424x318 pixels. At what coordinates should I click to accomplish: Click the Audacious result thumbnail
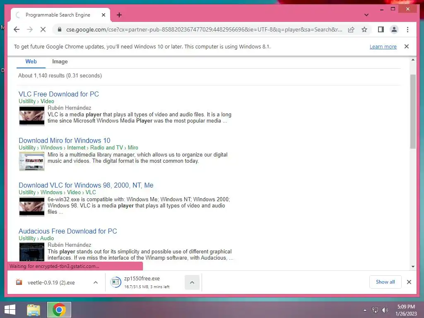31,252
